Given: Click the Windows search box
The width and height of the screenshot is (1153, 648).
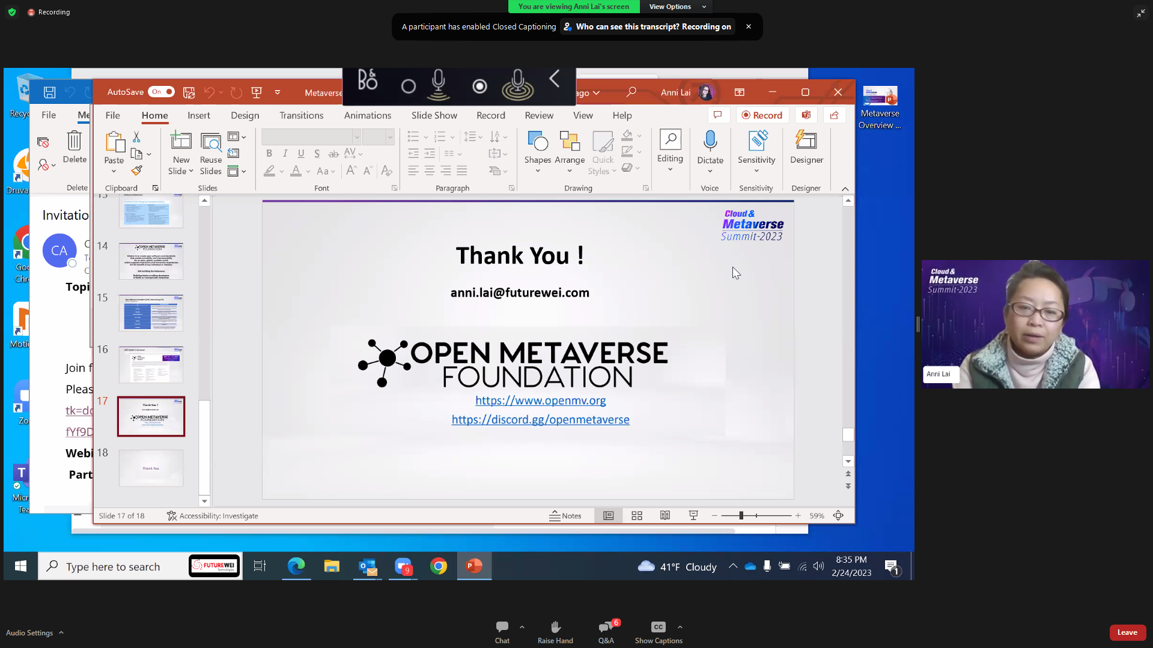Looking at the screenshot, I should pos(140,566).
